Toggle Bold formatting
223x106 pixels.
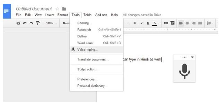point(135,23)
